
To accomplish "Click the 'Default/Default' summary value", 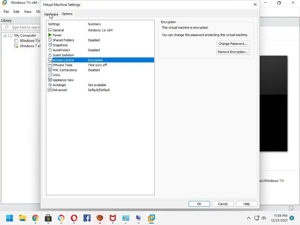I will click(99, 90).
